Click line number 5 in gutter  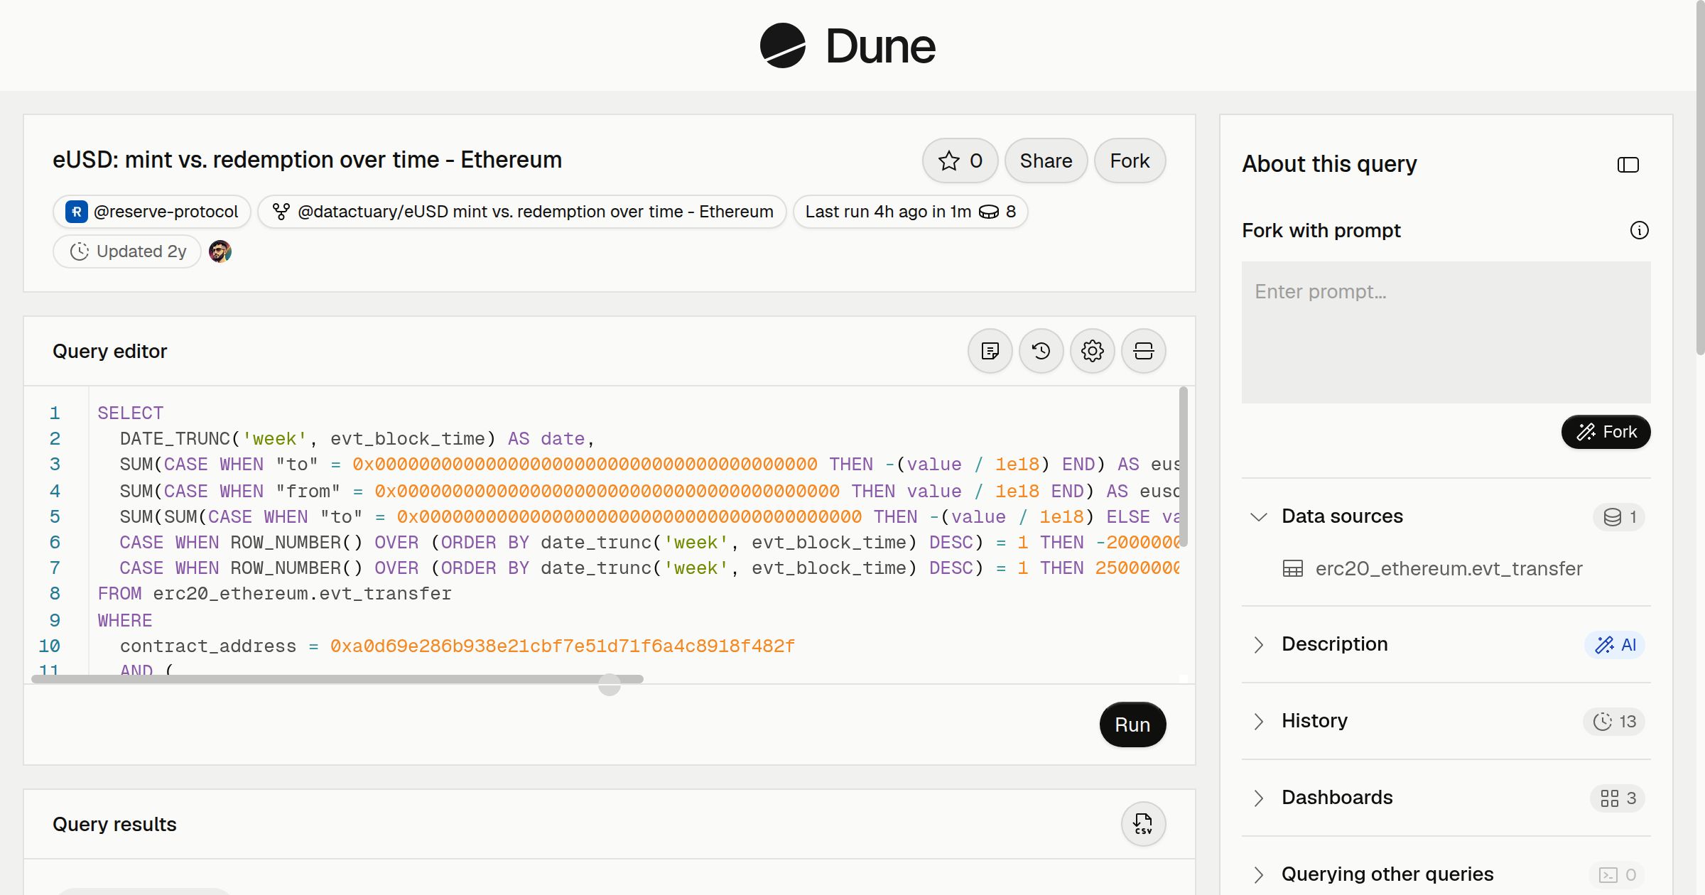click(x=55, y=516)
